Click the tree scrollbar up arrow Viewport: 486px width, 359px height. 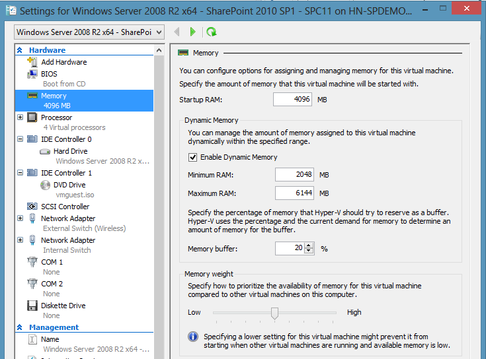point(159,50)
